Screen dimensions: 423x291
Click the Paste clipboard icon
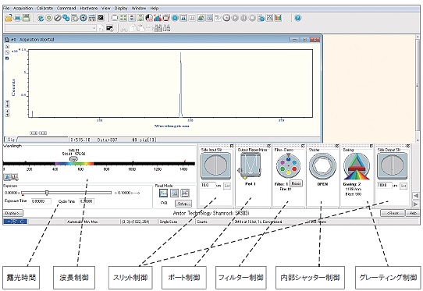(140, 28)
